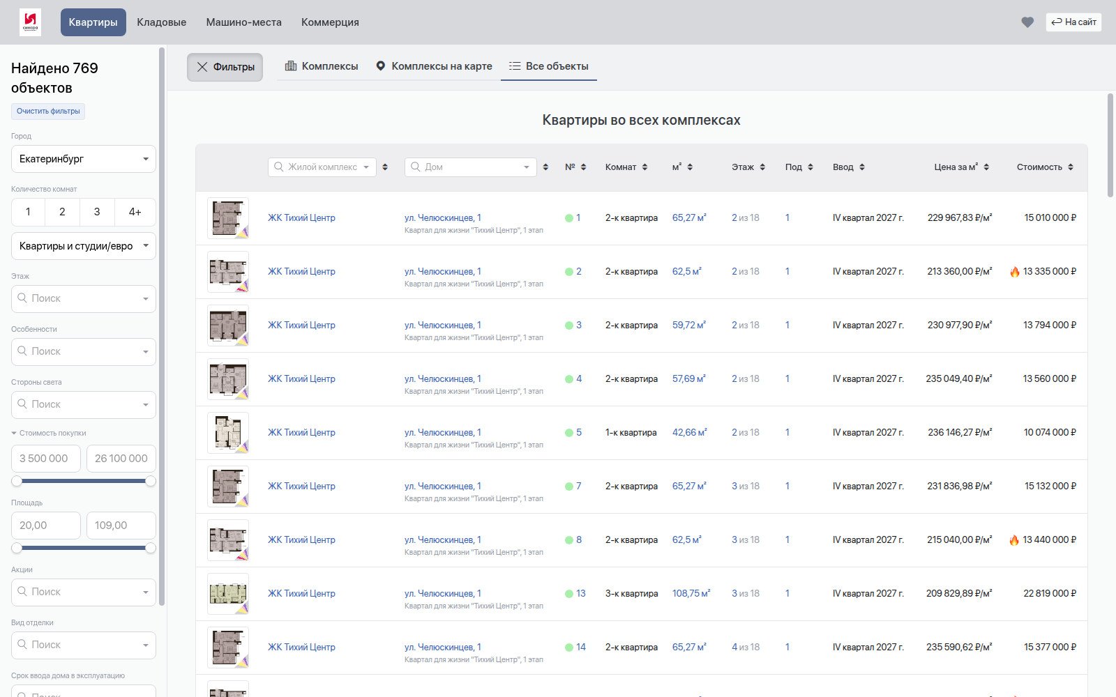Open 108,75 м² area link
The width and height of the screenshot is (1116, 697).
coord(691,594)
